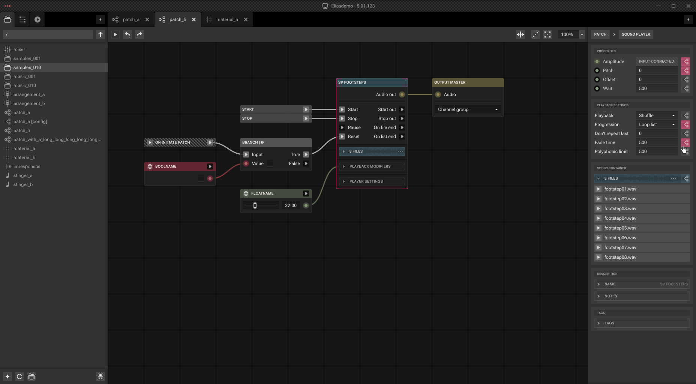
Task: Click FLOATNAME output port
Action: (x=306, y=205)
